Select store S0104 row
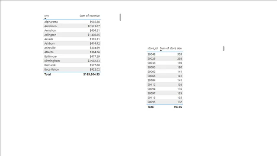Image resolution: width=277 pixels, height=156 pixels. [x=164, y=80]
